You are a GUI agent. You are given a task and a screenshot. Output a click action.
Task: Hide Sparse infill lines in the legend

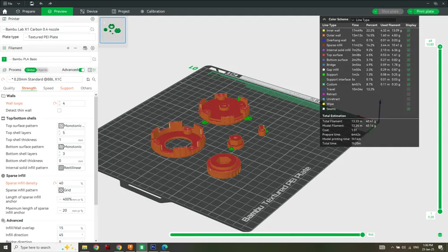click(x=409, y=45)
